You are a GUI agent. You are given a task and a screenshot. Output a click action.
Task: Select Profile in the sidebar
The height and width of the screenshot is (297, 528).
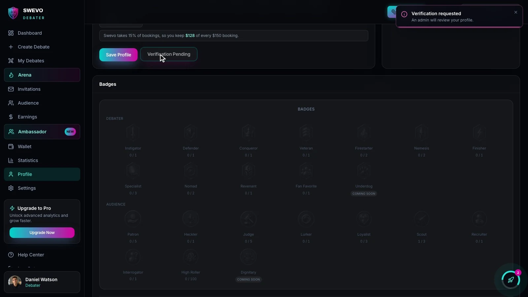tap(42, 174)
